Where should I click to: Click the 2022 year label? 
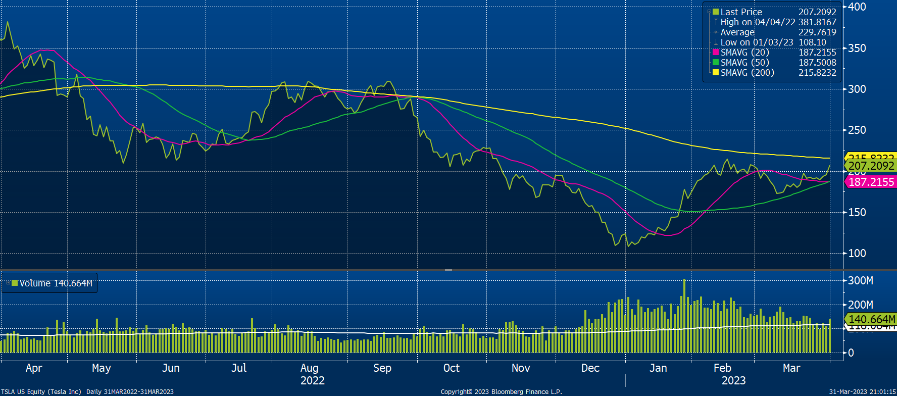tap(313, 381)
